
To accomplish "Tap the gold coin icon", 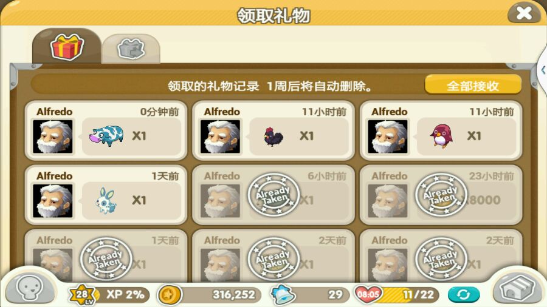I will coord(170,295).
